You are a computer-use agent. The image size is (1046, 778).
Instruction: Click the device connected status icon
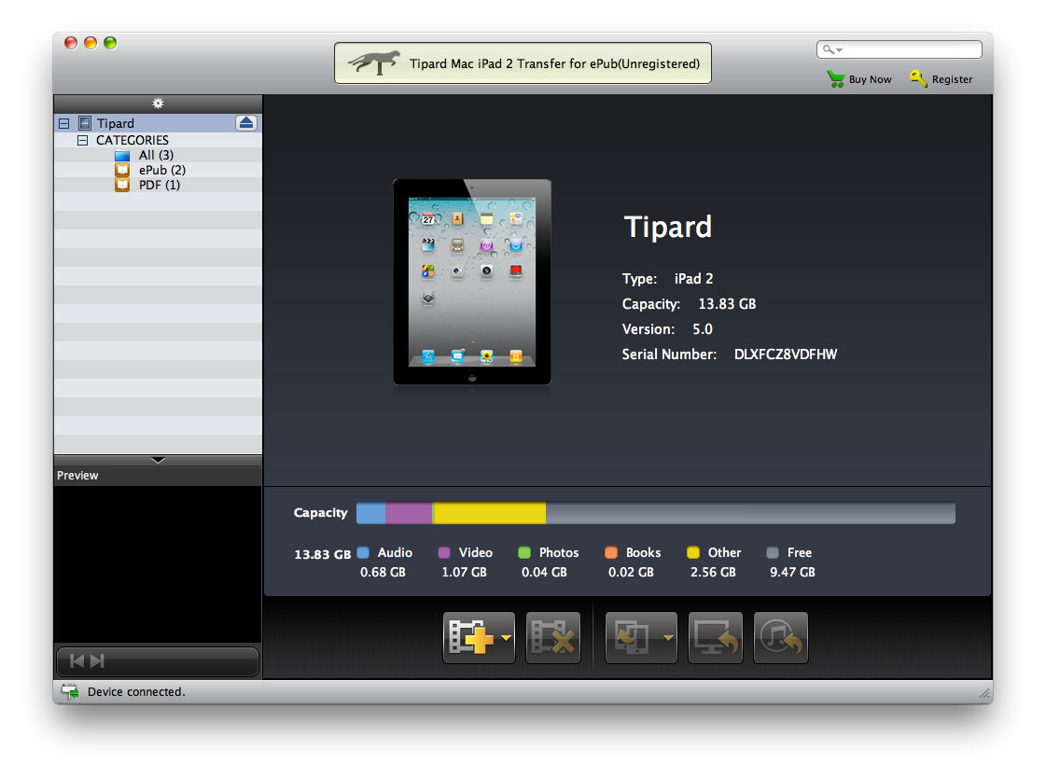coord(69,690)
